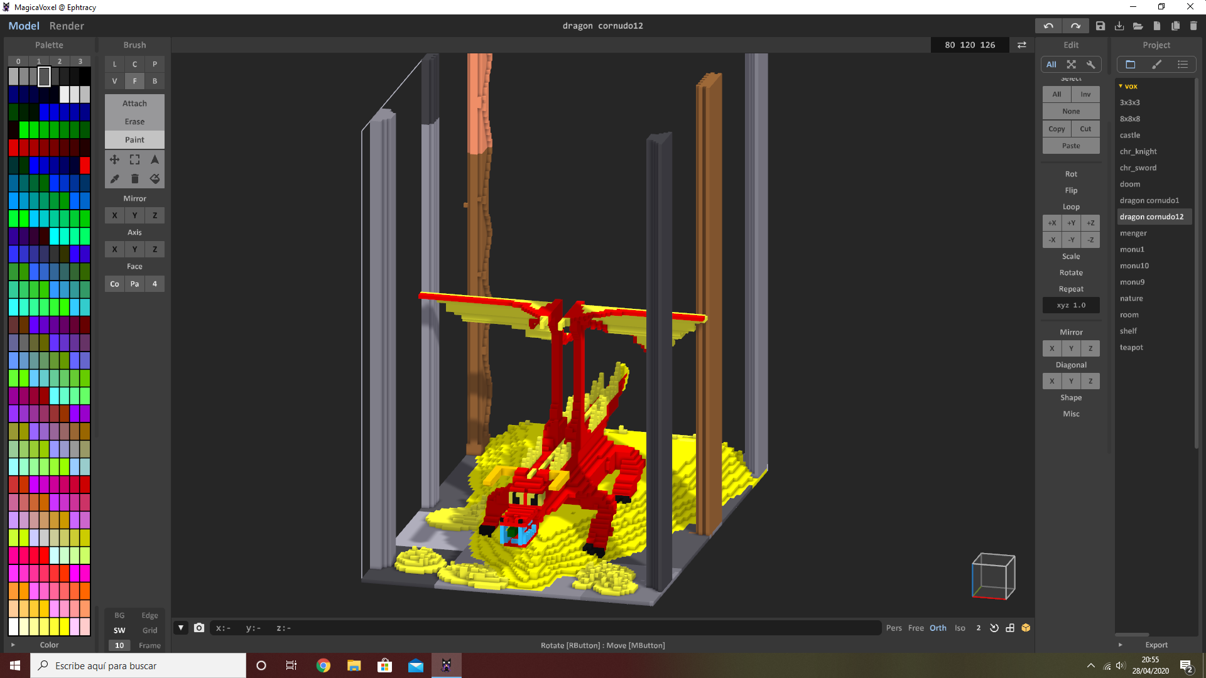
Task: Open the console dropdown arrow
Action: click(x=181, y=628)
